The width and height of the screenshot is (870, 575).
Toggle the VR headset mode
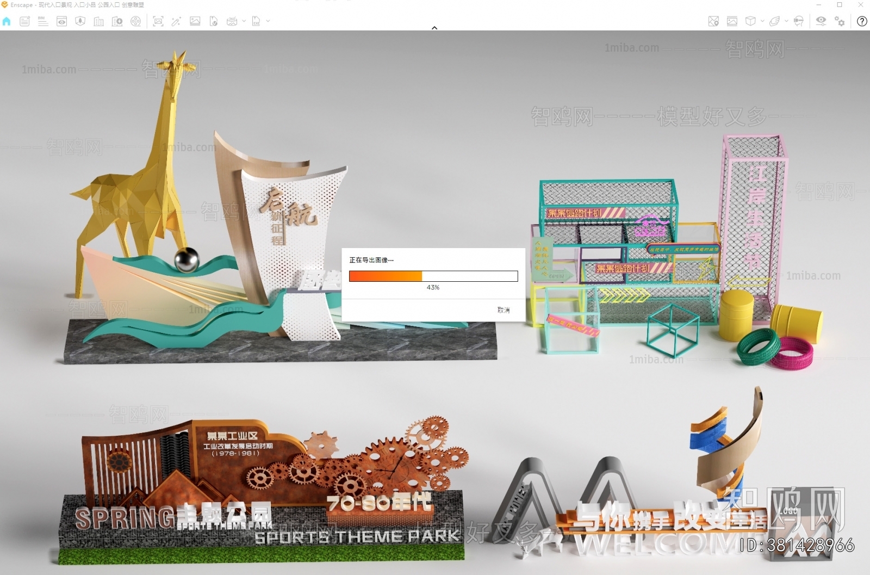pyautogui.click(x=798, y=21)
